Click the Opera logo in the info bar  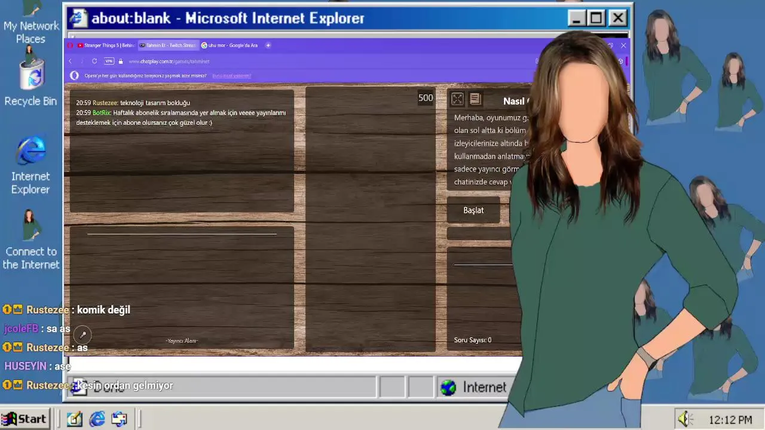pos(75,76)
